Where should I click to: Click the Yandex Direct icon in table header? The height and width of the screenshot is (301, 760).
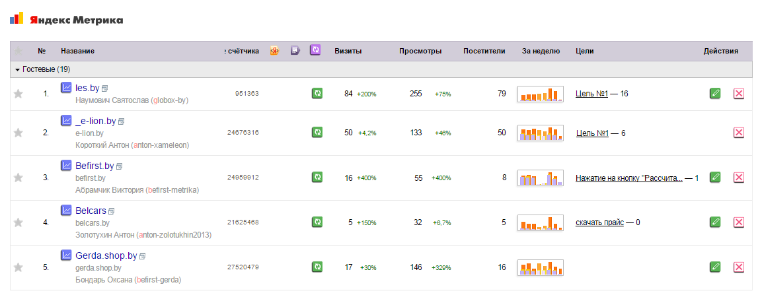click(x=274, y=50)
